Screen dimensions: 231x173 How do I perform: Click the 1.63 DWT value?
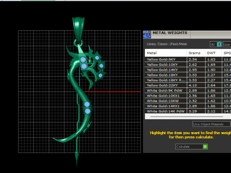tap(211, 60)
